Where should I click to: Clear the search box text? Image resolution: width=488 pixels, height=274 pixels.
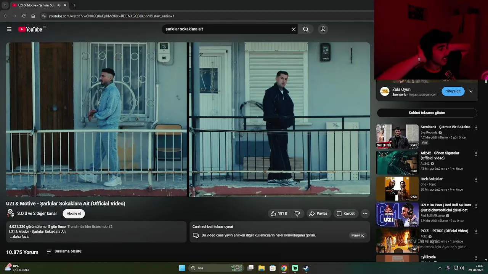[x=294, y=29]
